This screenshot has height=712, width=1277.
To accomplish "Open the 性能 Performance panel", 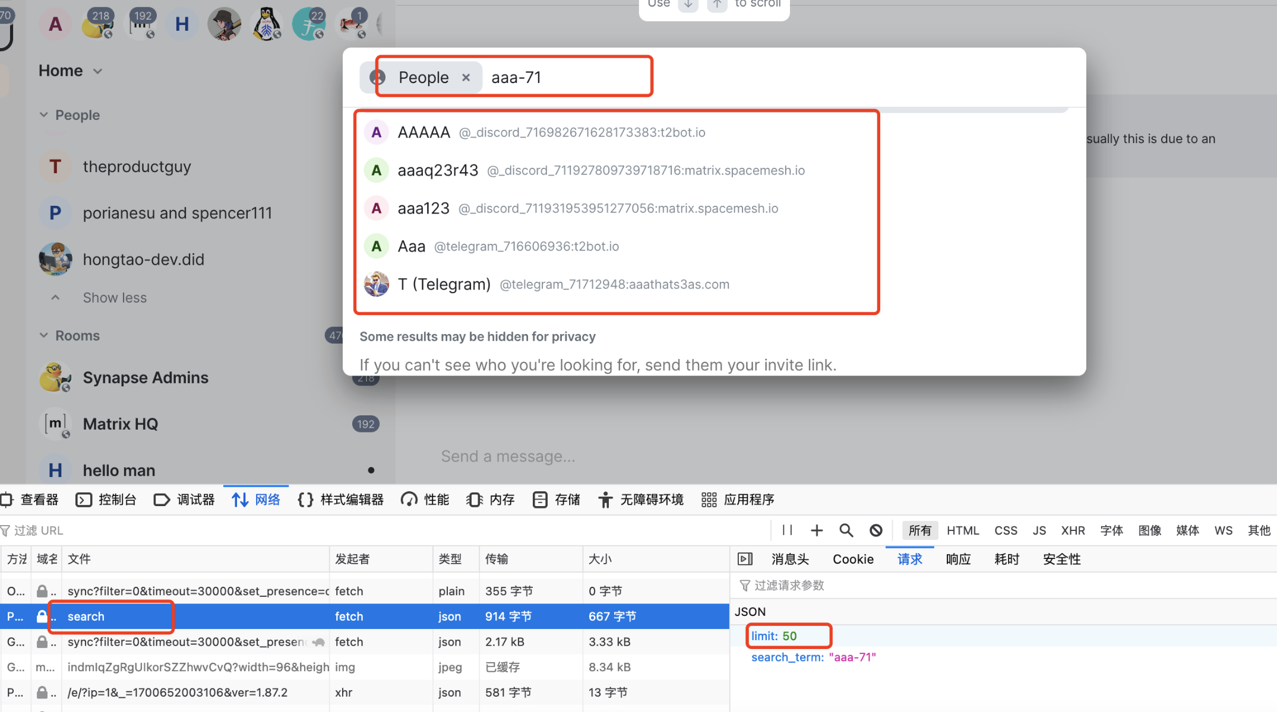I will (435, 500).
